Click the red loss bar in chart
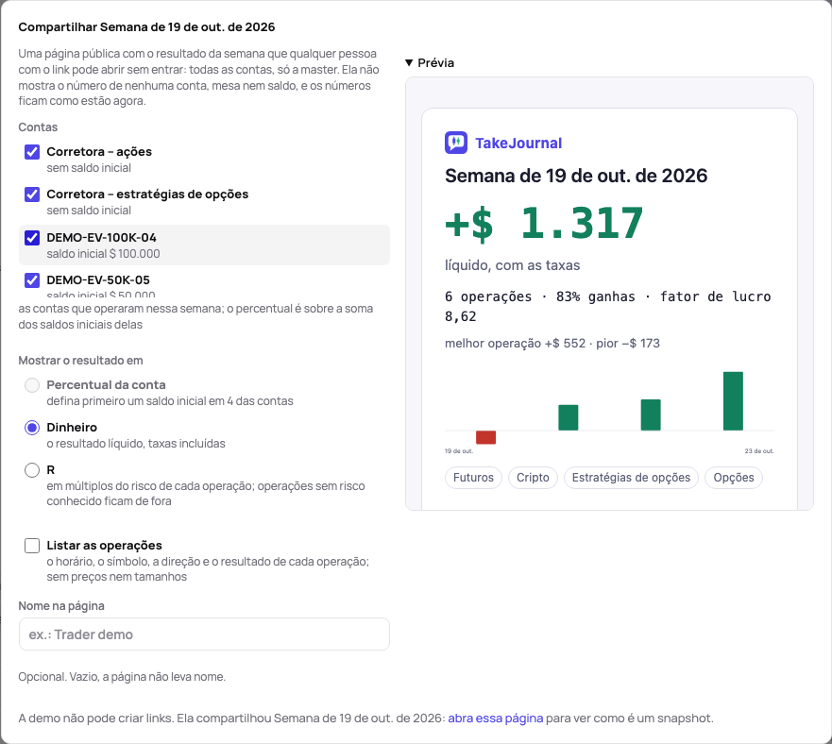Screen dimensions: 832x744 (485, 437)
